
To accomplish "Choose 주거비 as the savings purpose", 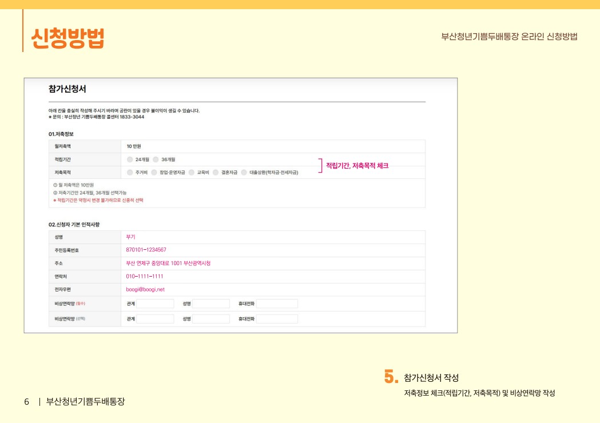I will [130, 173].
